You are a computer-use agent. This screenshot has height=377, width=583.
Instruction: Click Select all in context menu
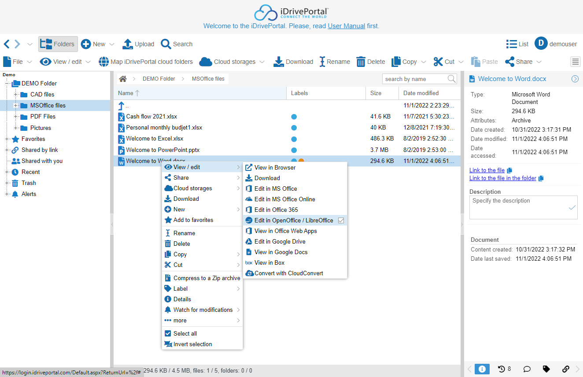[185, 333]
